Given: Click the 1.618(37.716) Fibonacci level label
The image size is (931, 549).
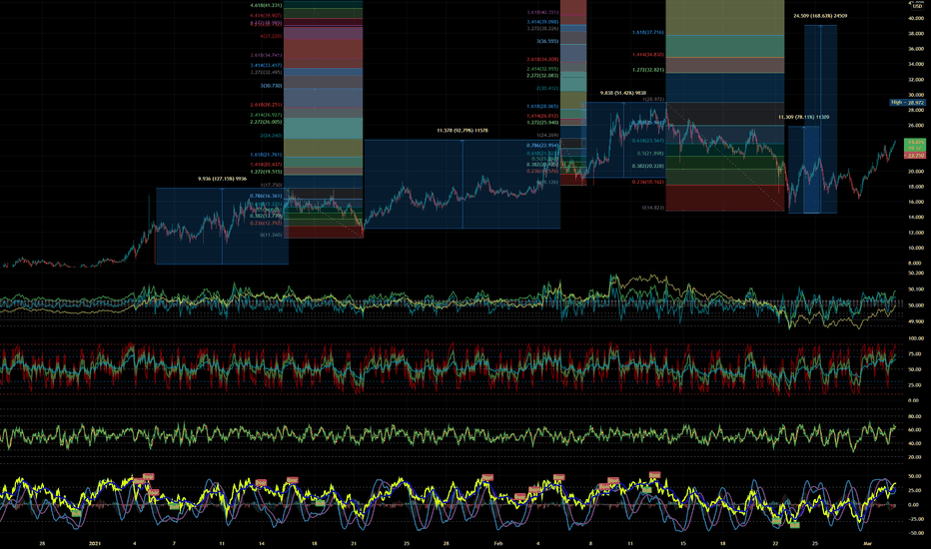Looking at the screenshot, I should click(x=647, y=33).
